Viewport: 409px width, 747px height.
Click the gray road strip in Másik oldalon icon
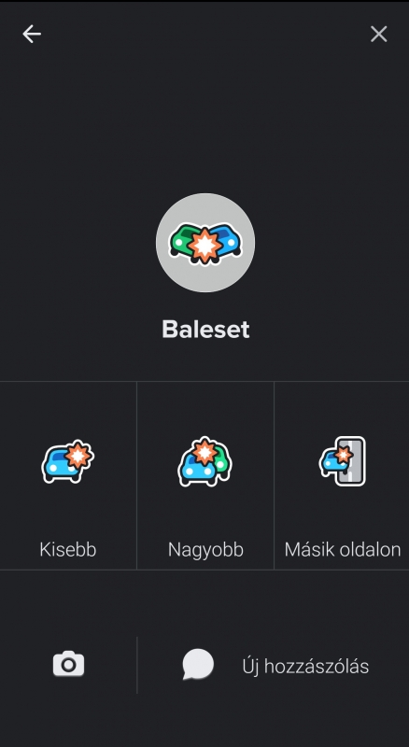click(x=356, y=460)
